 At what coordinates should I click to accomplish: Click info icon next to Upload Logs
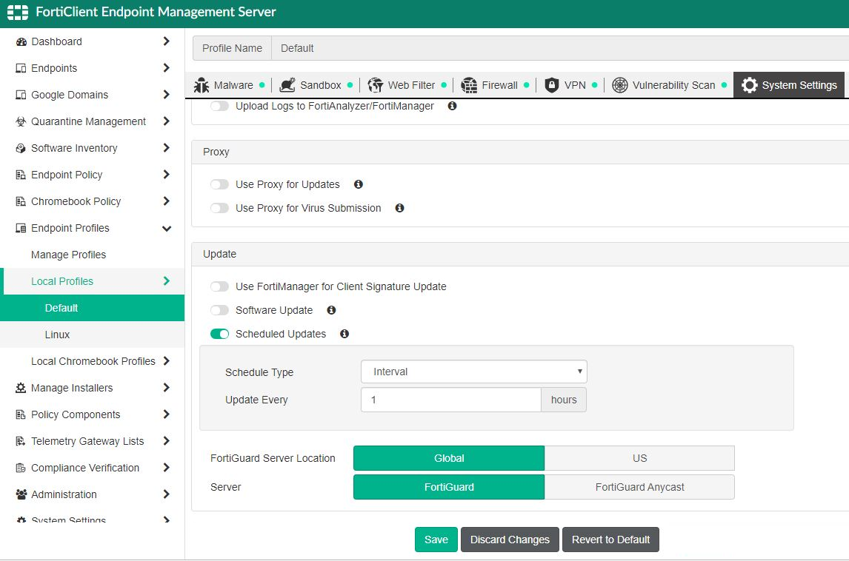click(452, 106)
